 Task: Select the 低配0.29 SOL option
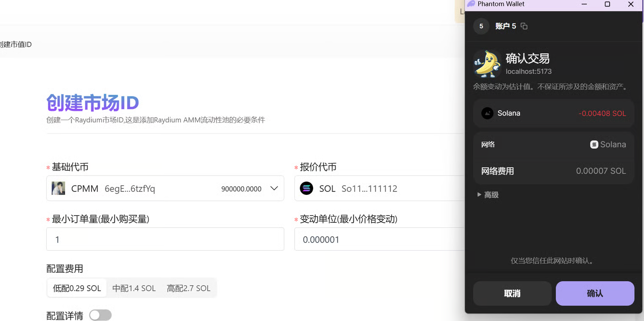77,288
